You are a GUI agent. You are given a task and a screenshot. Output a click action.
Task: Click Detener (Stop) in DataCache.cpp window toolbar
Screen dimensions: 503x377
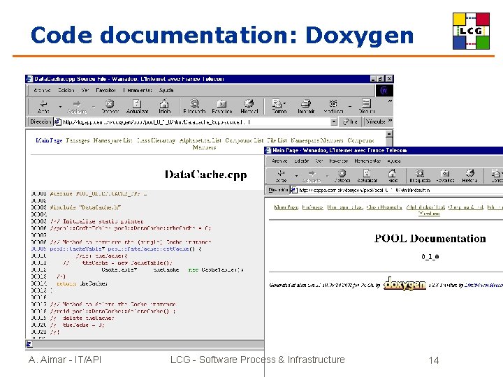tap(110, 107)
